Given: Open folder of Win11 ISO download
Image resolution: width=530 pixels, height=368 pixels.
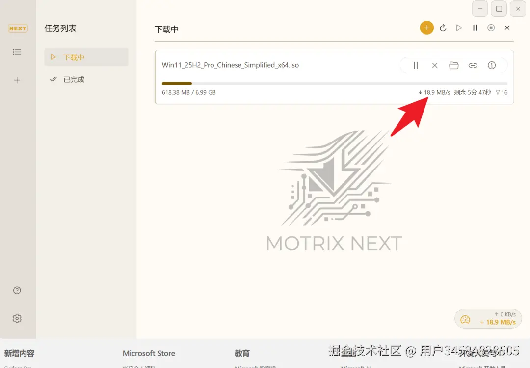Looking at the screenshot, I should [x=453, y=65].
